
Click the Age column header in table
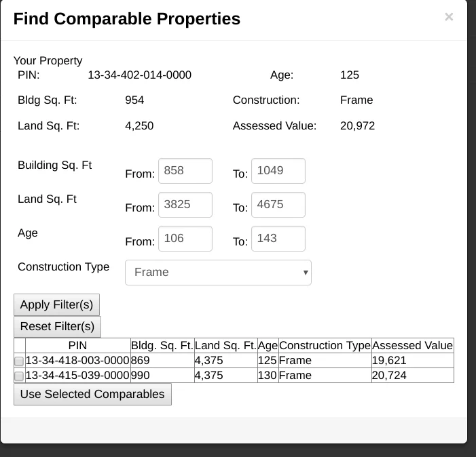point(268,346)
